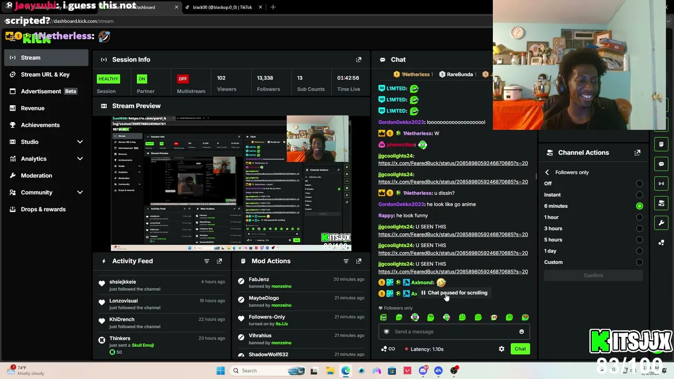
Task: Click the broadcast signal icon in right rail
Action: point(661,183)
